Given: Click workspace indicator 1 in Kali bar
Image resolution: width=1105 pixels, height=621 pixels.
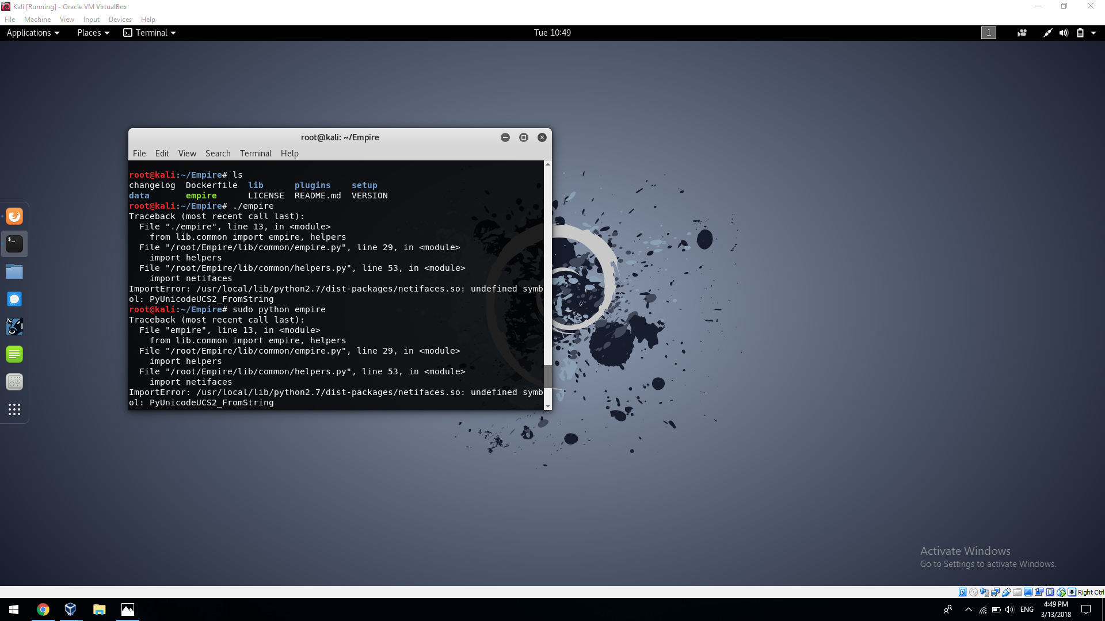Looking at the screenshot, I should click(988, 33).
